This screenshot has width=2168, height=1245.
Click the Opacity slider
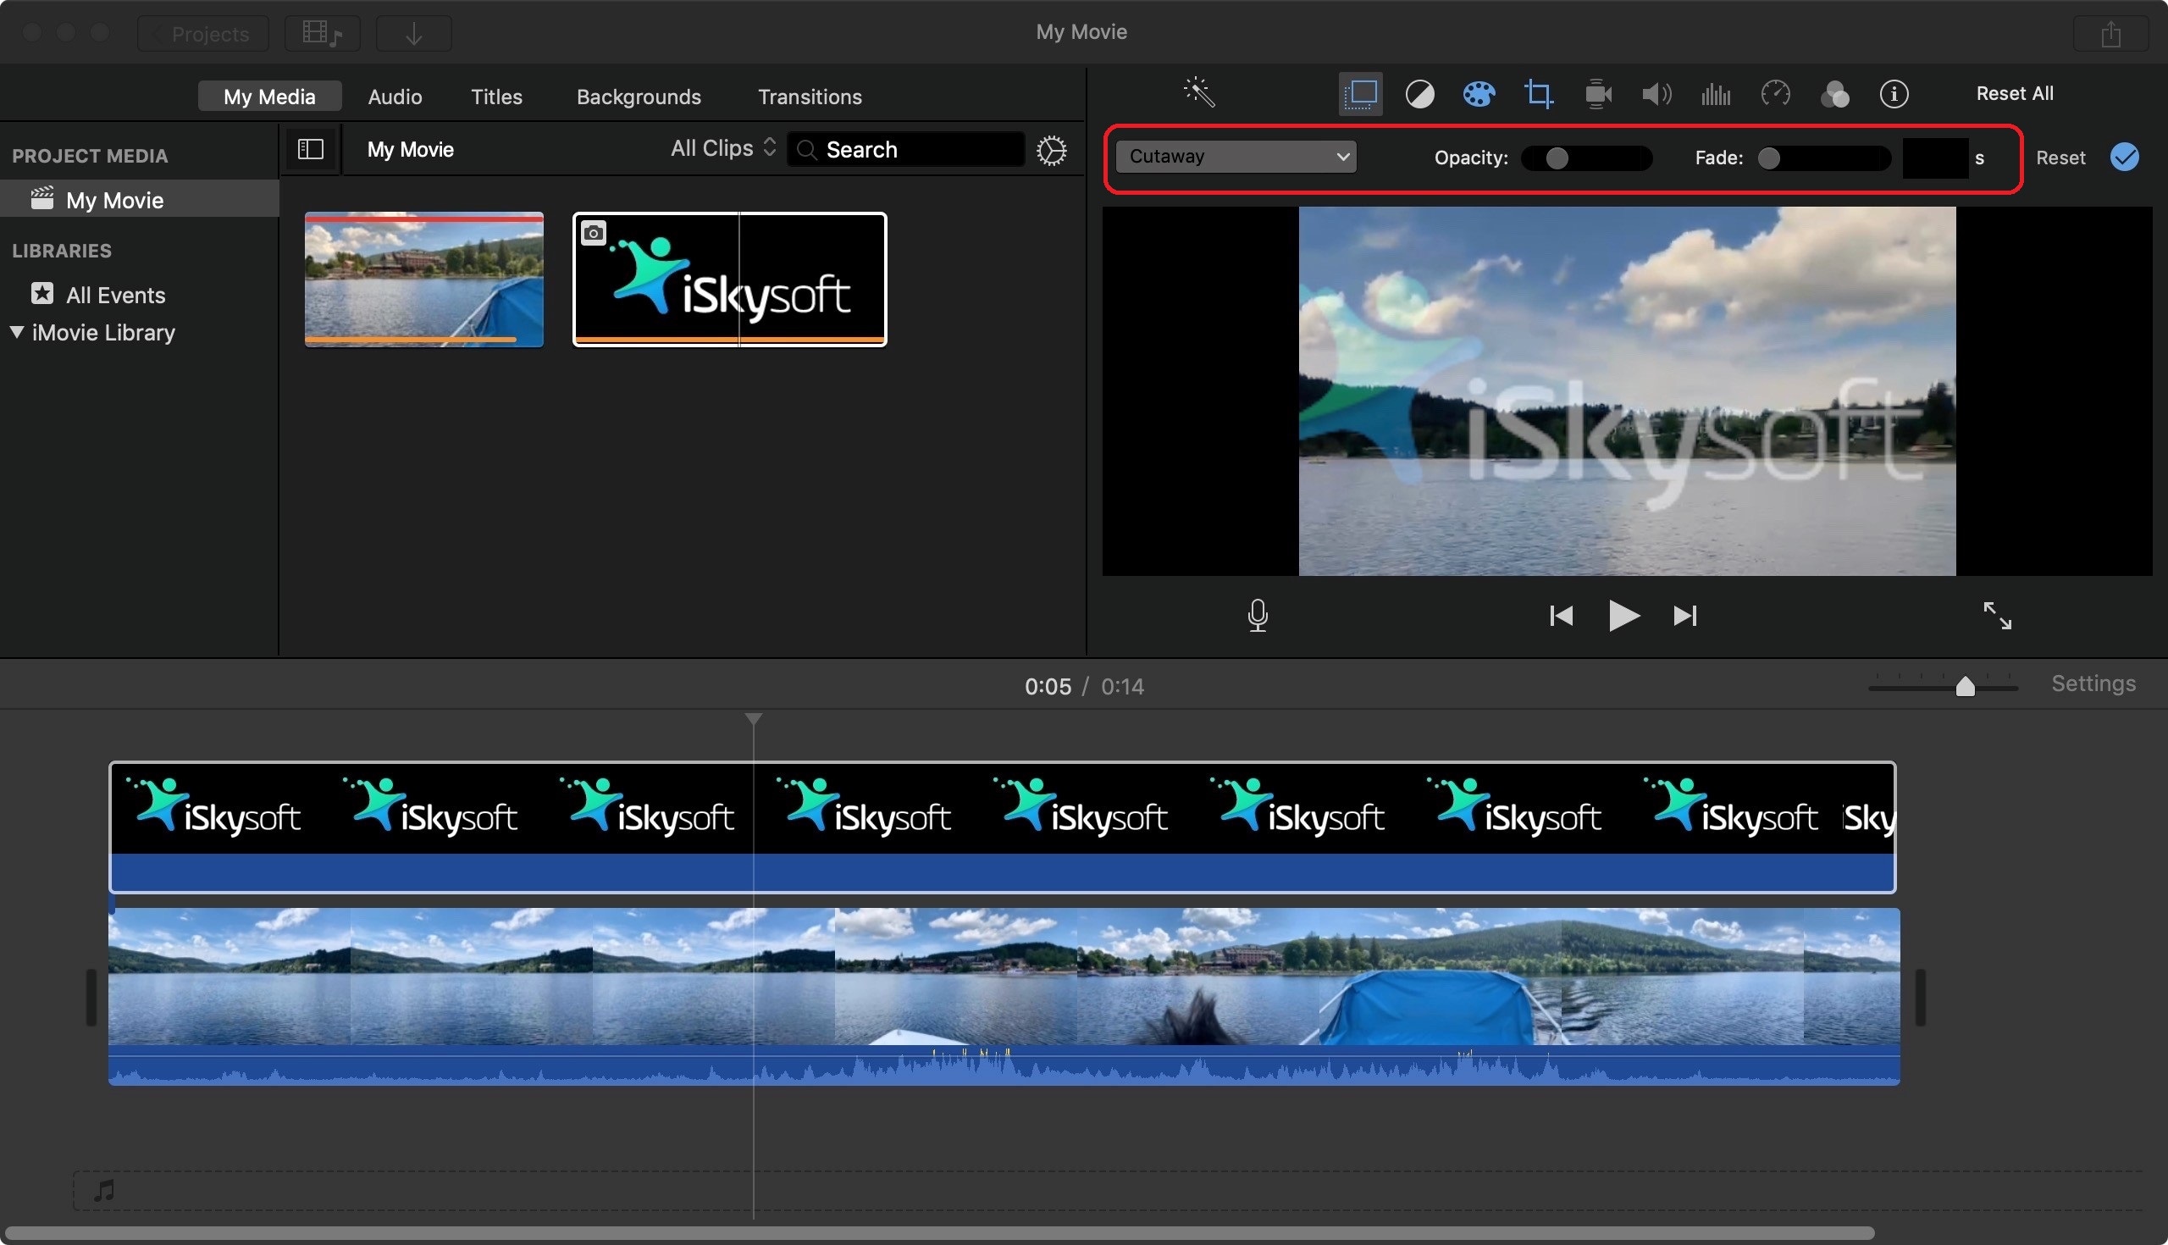pyautogui.click(x=1586, y=158)
